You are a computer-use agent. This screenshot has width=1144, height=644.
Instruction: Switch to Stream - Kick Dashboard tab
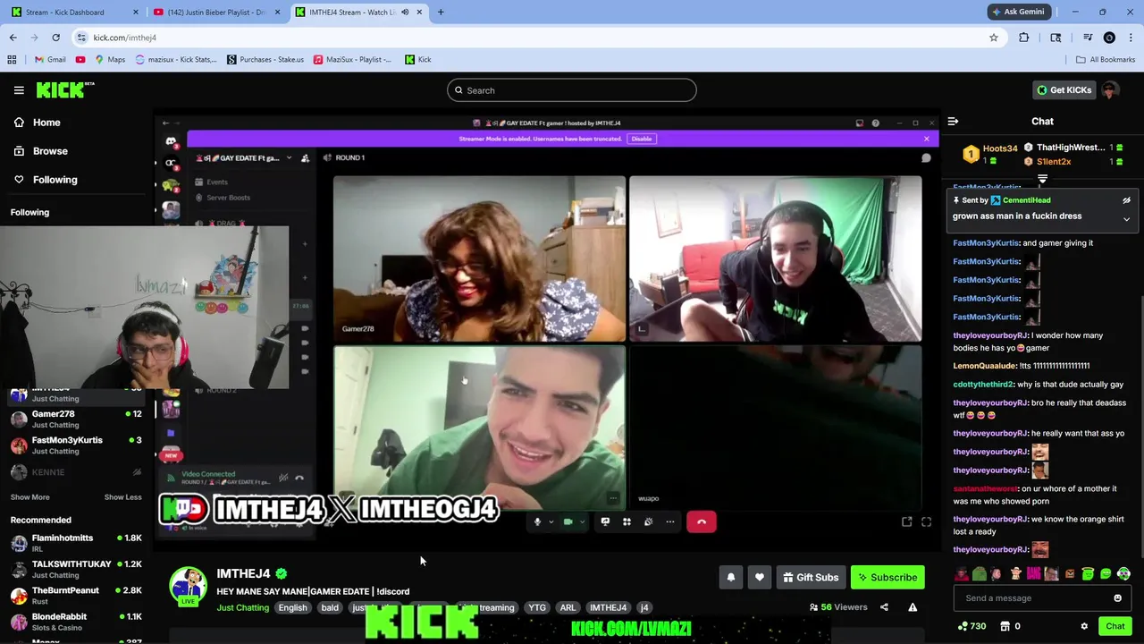[73, 12]
